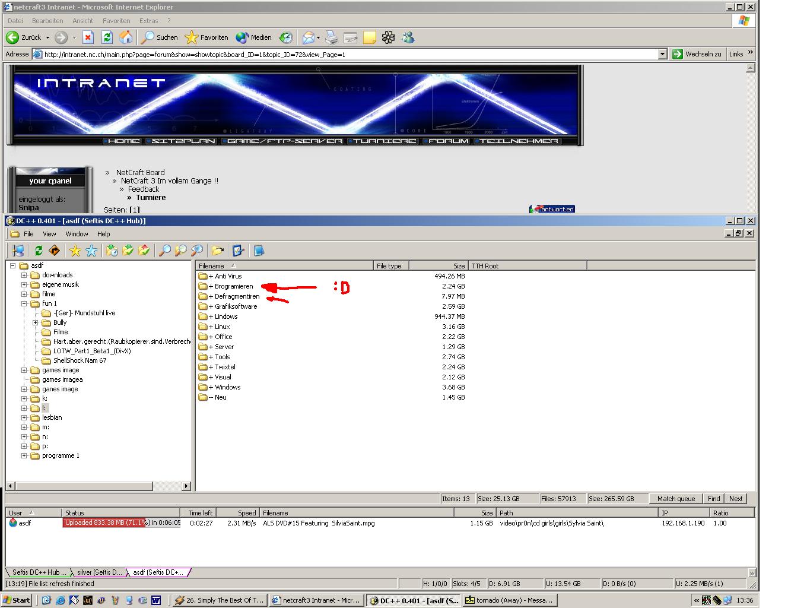Click the DC++ Notepad icon
Image resolution: width=807 pixels, height=608 pixels.
[x=259, y=251]
